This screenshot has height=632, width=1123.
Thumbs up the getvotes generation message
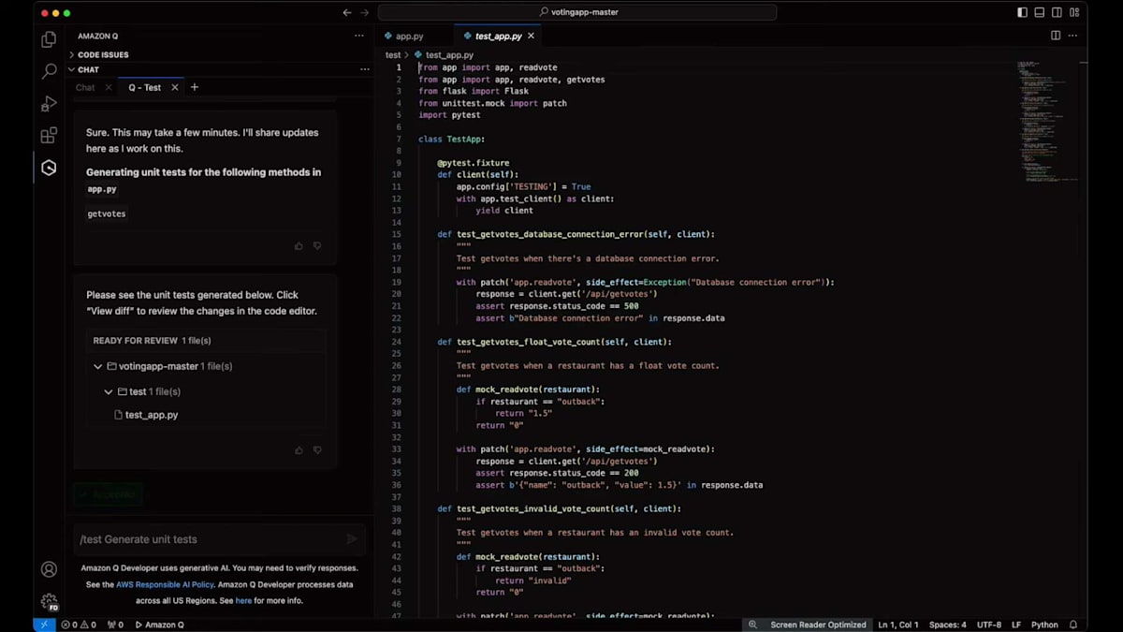(x=299, y=246)
